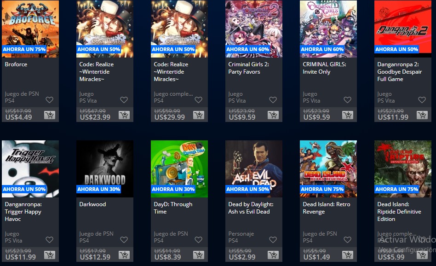Image resolution: width=436 pixels, height=266 pixels.
Task: Add Broforce to the cart
Action: tap(50, 115)
